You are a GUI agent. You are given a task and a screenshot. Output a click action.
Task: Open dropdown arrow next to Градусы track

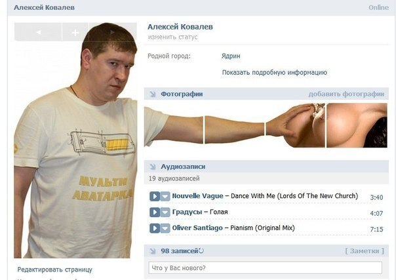pyautogui.click(x=165, y=212)
